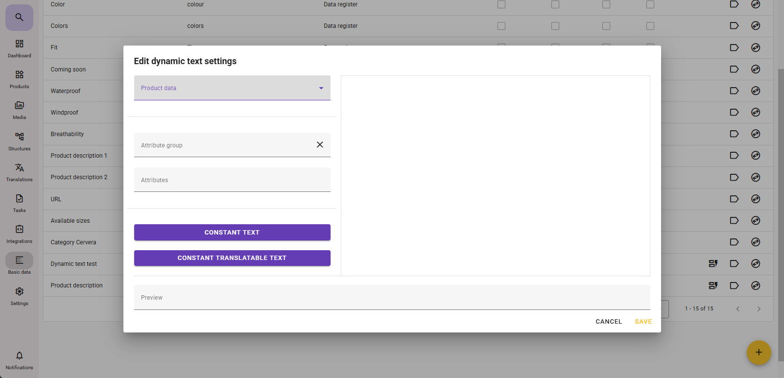This screenshot has width=784, height=378.
Task: Tick the first checkbox in Colors row
Action: pos(501,26)
